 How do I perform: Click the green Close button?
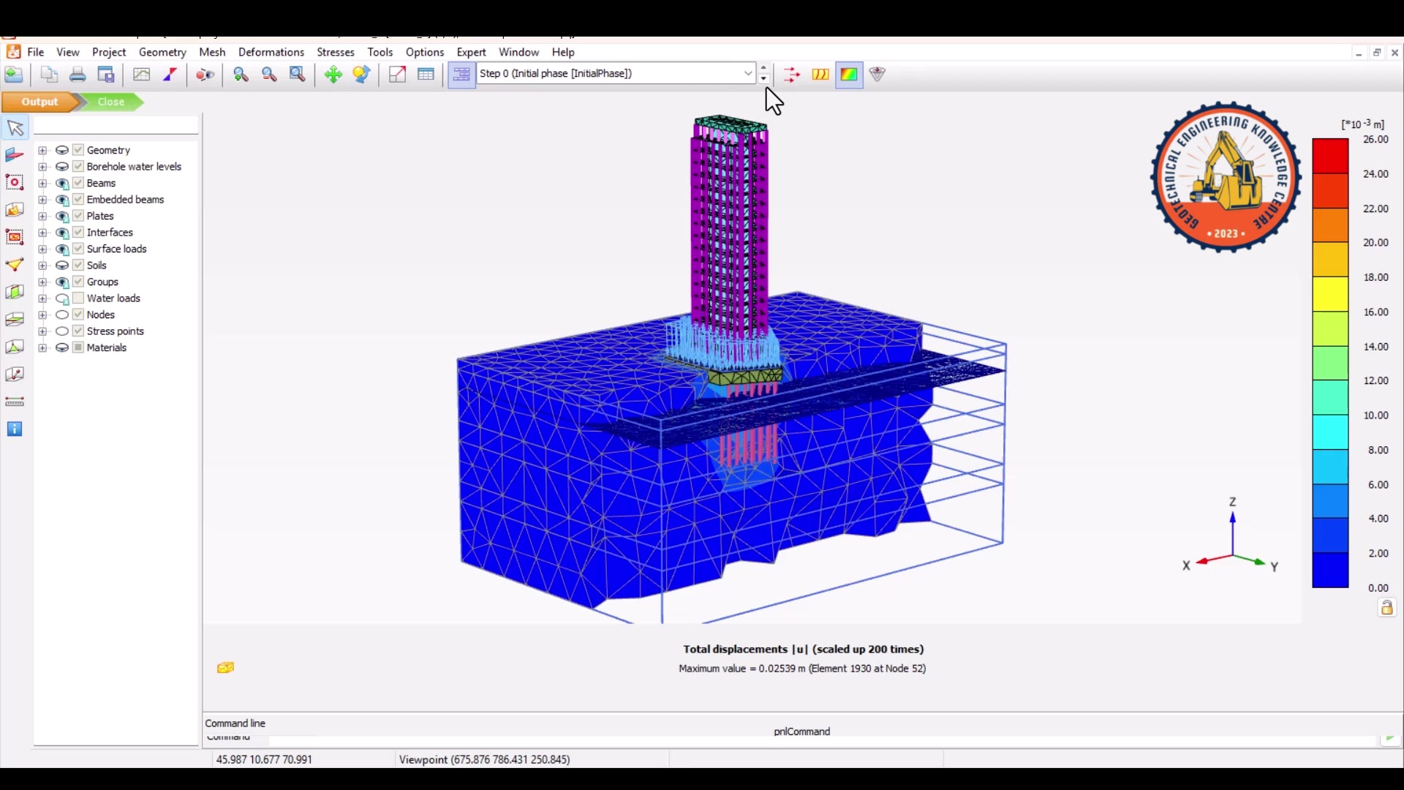pos(111,102)
